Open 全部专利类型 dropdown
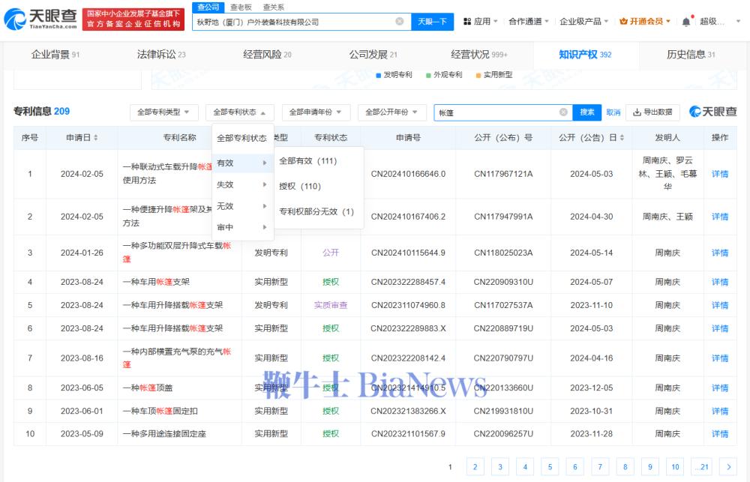The width and height of the screenshot is (750, 482). [163, 112]
